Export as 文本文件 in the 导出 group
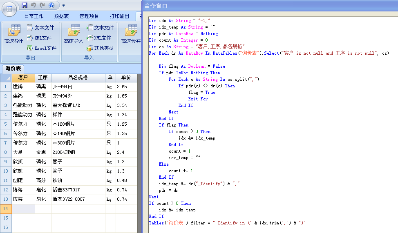Viewport: 398px width, 233px height. [x=40, y=28]
